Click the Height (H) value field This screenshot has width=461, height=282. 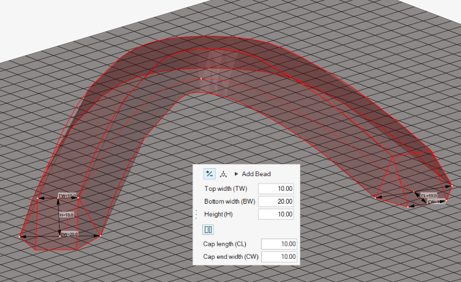pos(276,214)
